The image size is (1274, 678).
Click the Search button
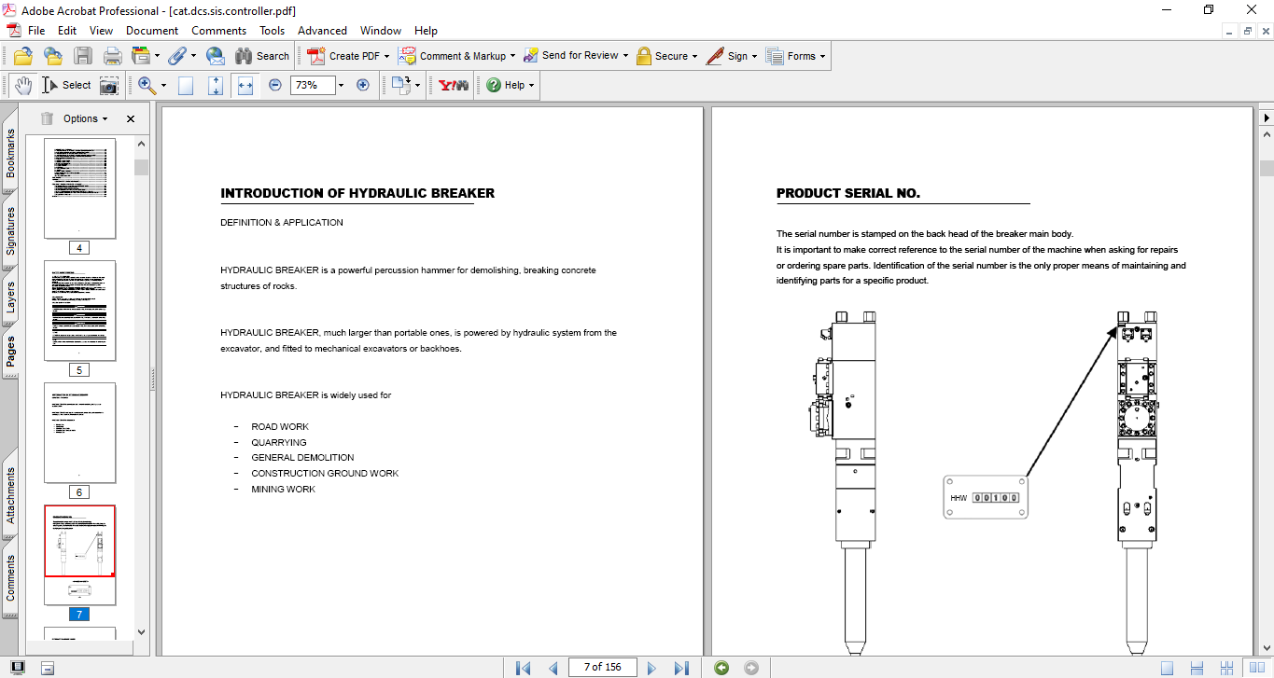(x=262, y=56)
